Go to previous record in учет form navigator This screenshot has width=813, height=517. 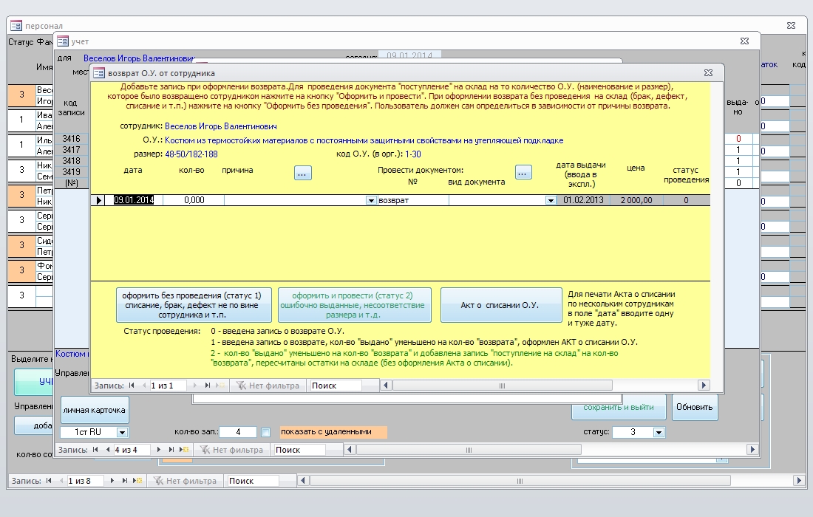point(108,450)
